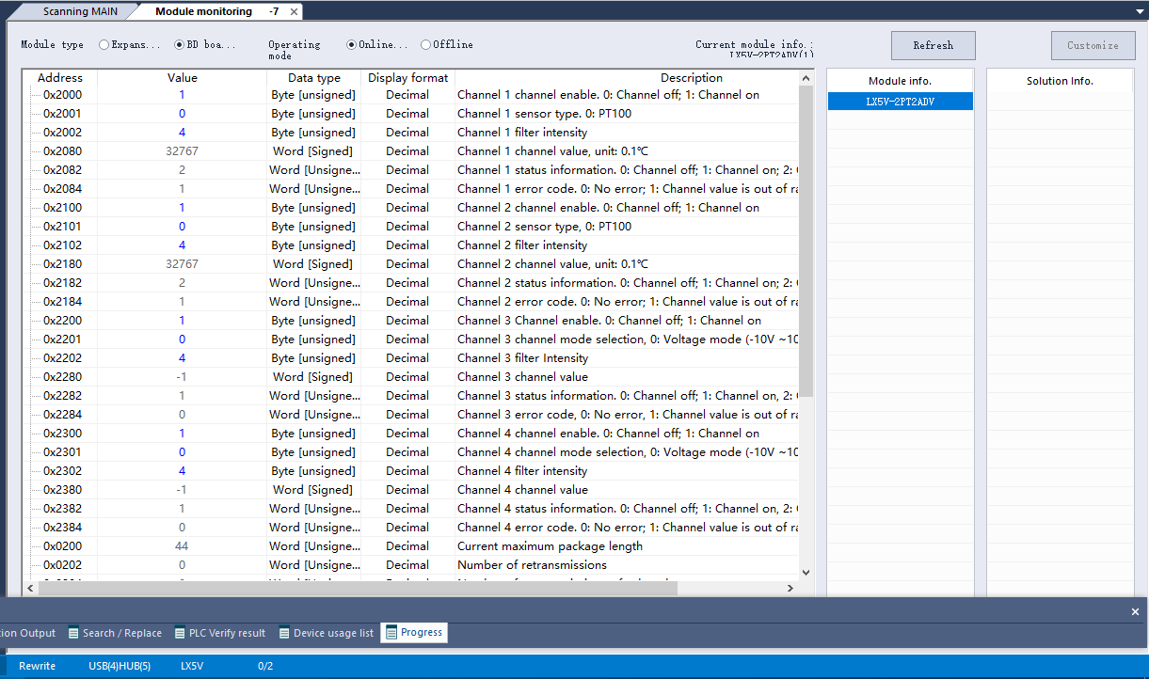Click the Data type column header

click(314, 78)
